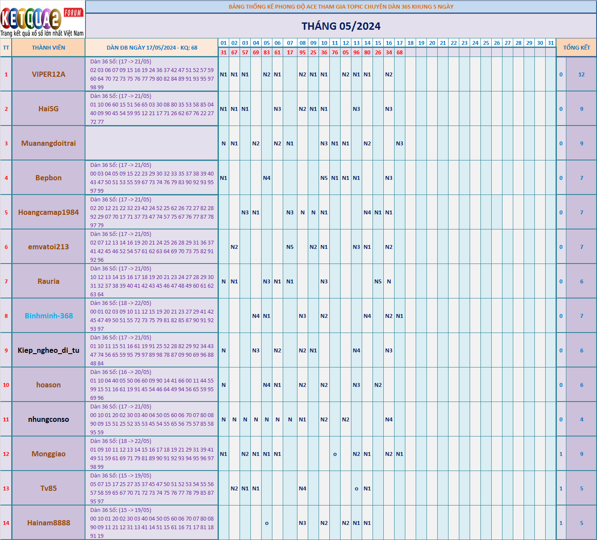Click Muanangdoitrai's empty number set cell

(x=152, y=143)
